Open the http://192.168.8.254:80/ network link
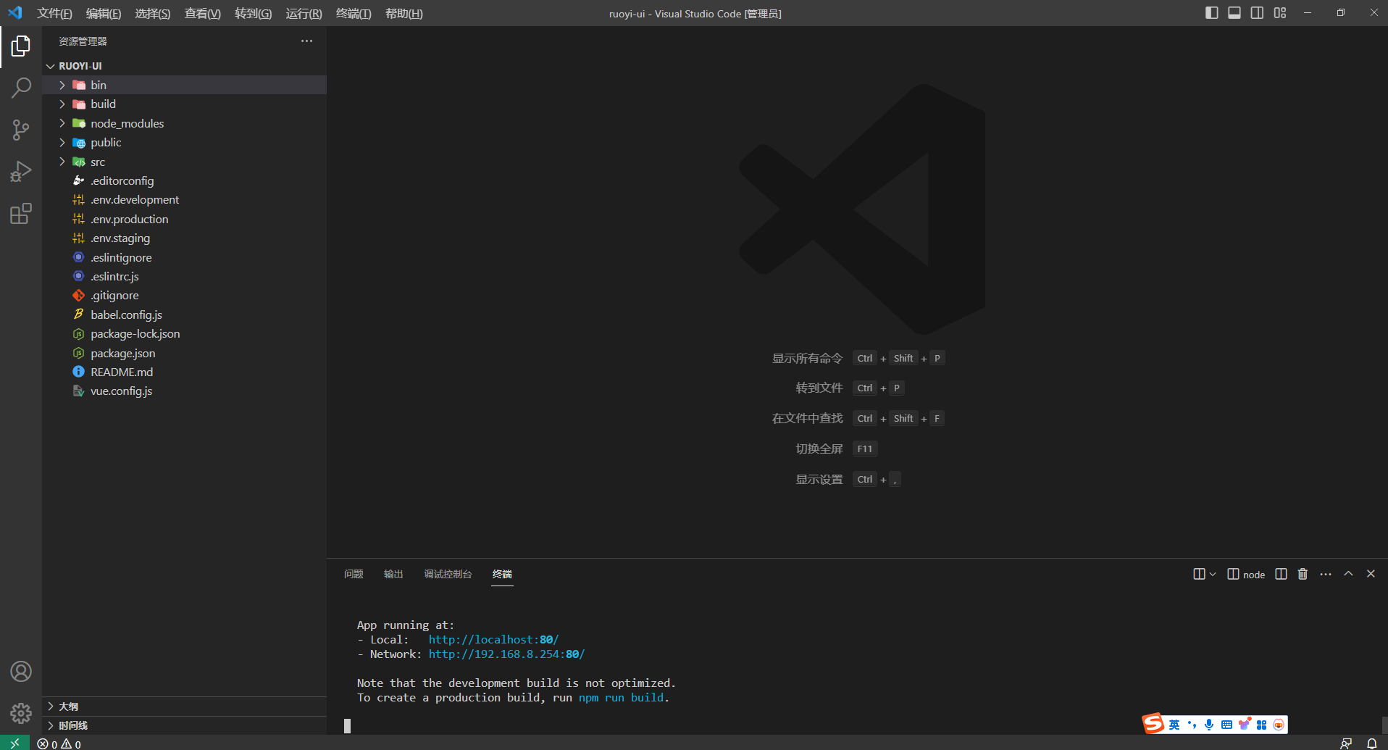Viewport: 1388px width, 750px height. click(506, 654)
